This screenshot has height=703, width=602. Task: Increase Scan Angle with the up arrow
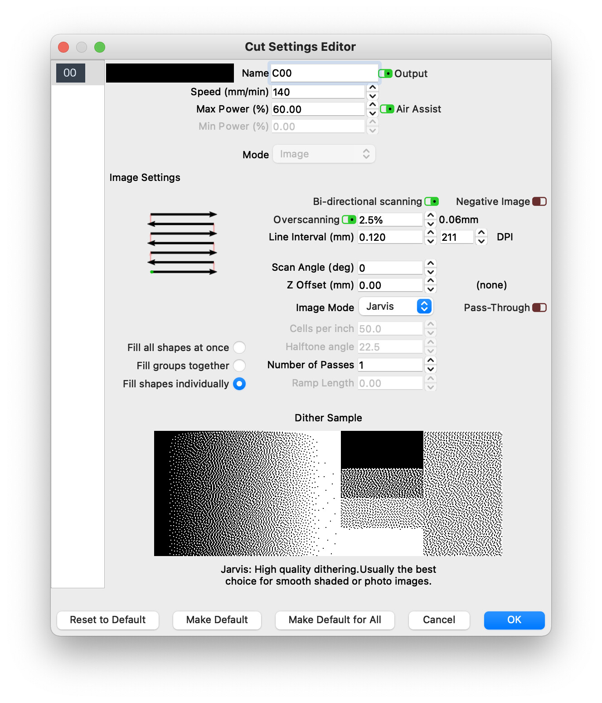pyautogui.click(x=431, y=264)
